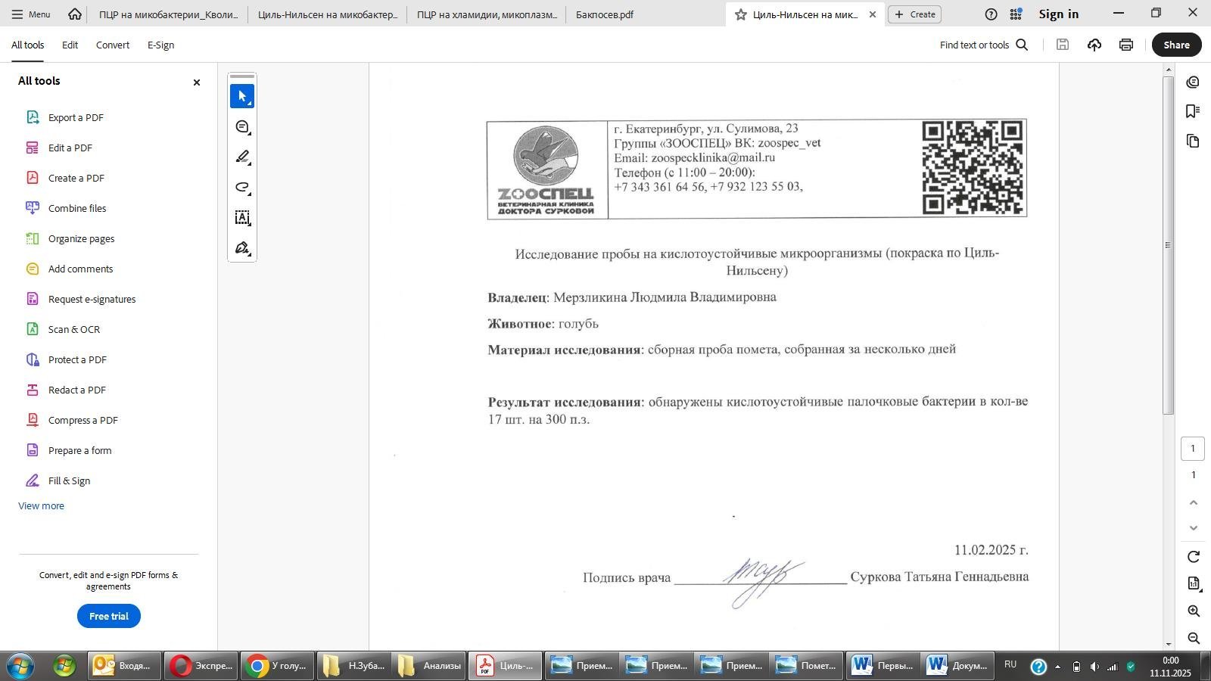Open the bookmarks panel icon on right
The width and height of the screenshot is (1211, 681).
click(x=1193, y=111)
